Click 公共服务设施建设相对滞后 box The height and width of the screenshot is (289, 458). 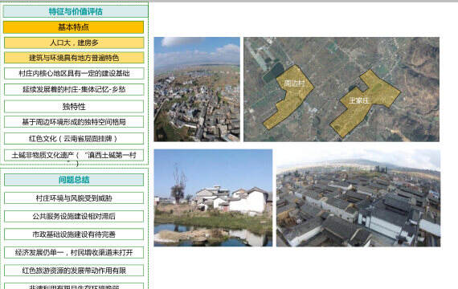[74, 216]
